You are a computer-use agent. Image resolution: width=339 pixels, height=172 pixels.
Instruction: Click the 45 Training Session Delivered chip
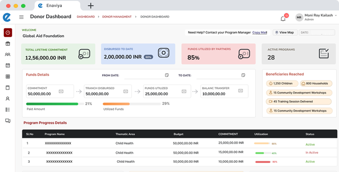(x=299, y=102)
